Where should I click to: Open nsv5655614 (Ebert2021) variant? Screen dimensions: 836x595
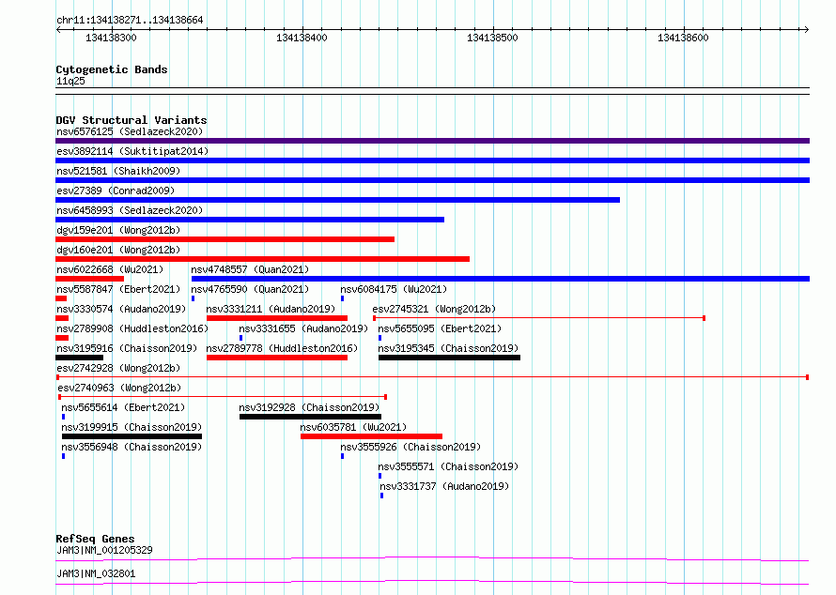(x=123, y=407)
